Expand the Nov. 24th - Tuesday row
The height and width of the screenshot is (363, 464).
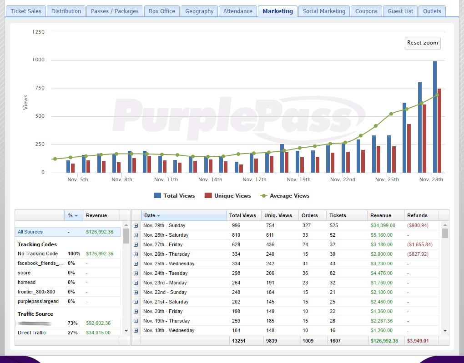click(136, 273)
